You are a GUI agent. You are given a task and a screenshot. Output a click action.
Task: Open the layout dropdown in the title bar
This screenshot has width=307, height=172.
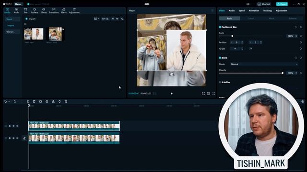248,4
